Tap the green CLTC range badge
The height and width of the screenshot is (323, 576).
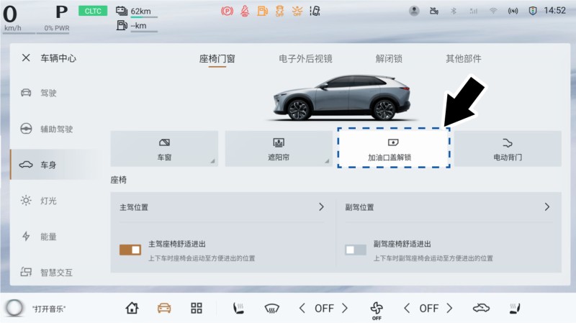(x=93, y=11)
